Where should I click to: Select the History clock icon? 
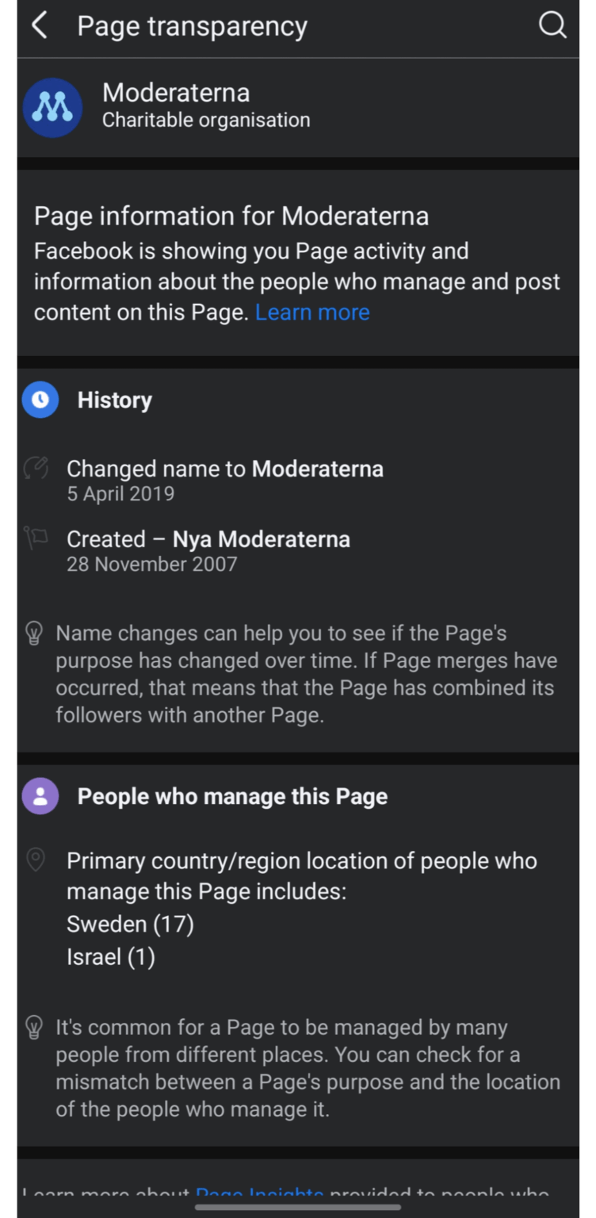click(40, 400)
